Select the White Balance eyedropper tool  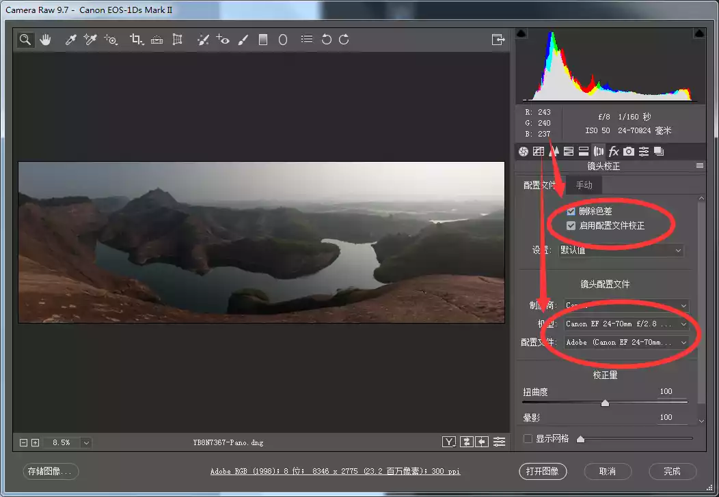click(70, 40)
